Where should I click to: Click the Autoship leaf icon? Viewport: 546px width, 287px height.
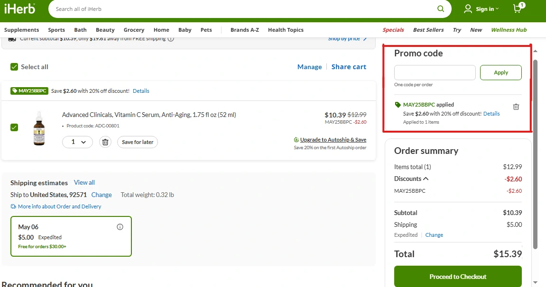tap(296, 140)
